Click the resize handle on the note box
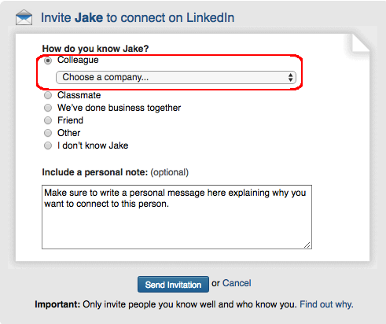The image size is (386, 324). pyautogui.click(x=307, y=245)
